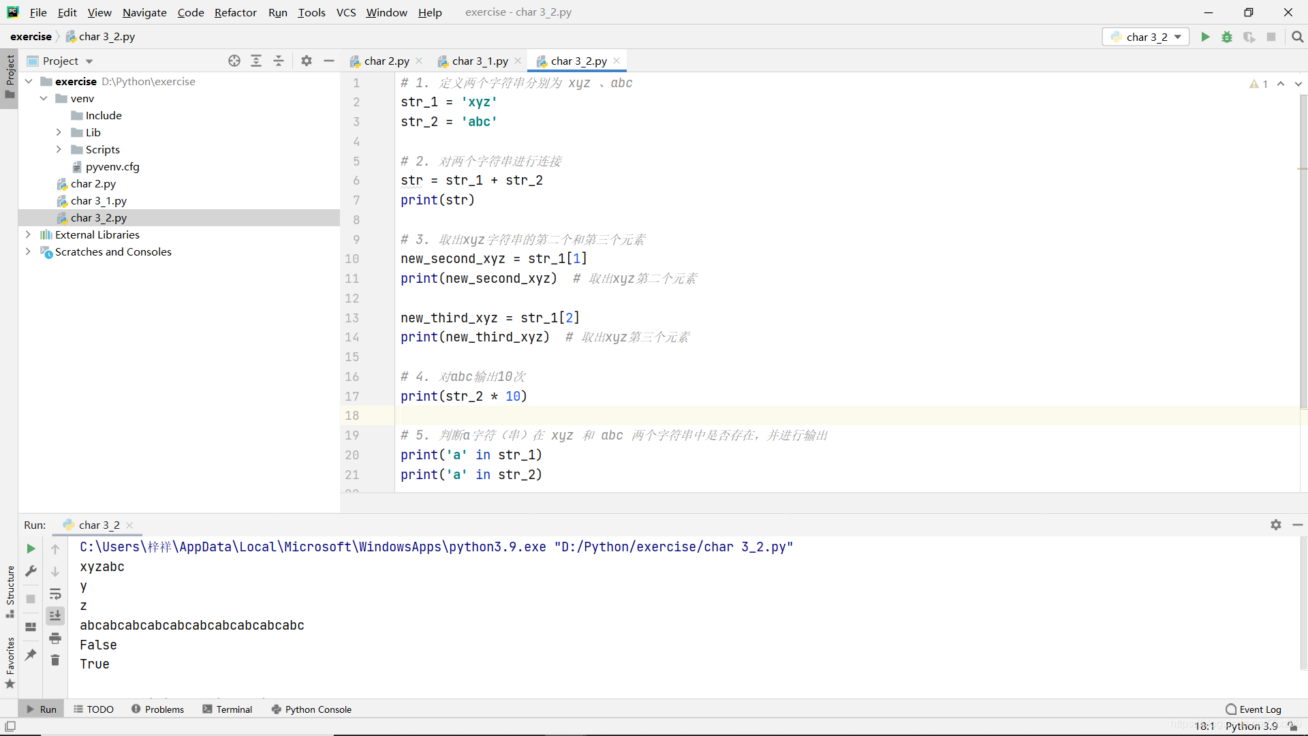The image size is (1308, 736).
Task: Open the Python 3.9 interpreter selector
Action: [x=1251, y=726]
